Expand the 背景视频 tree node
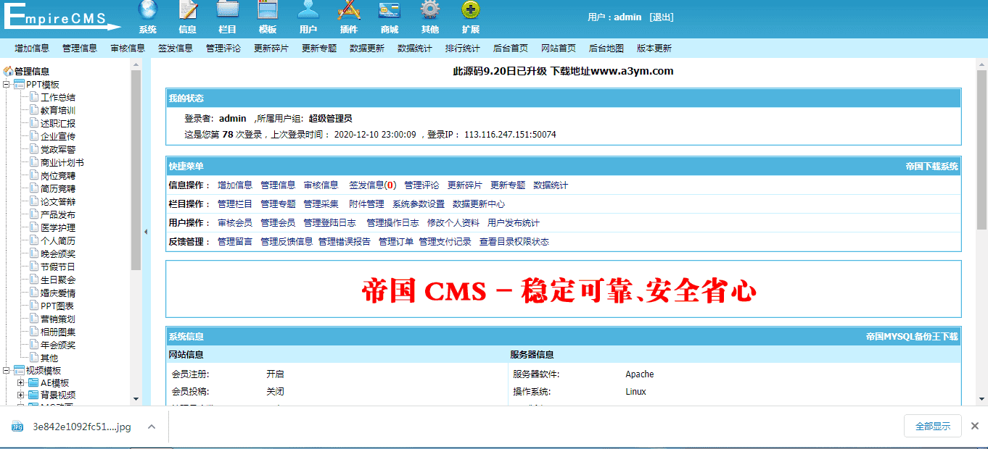The height and width of the screenshot is (449, 988). 20,395
